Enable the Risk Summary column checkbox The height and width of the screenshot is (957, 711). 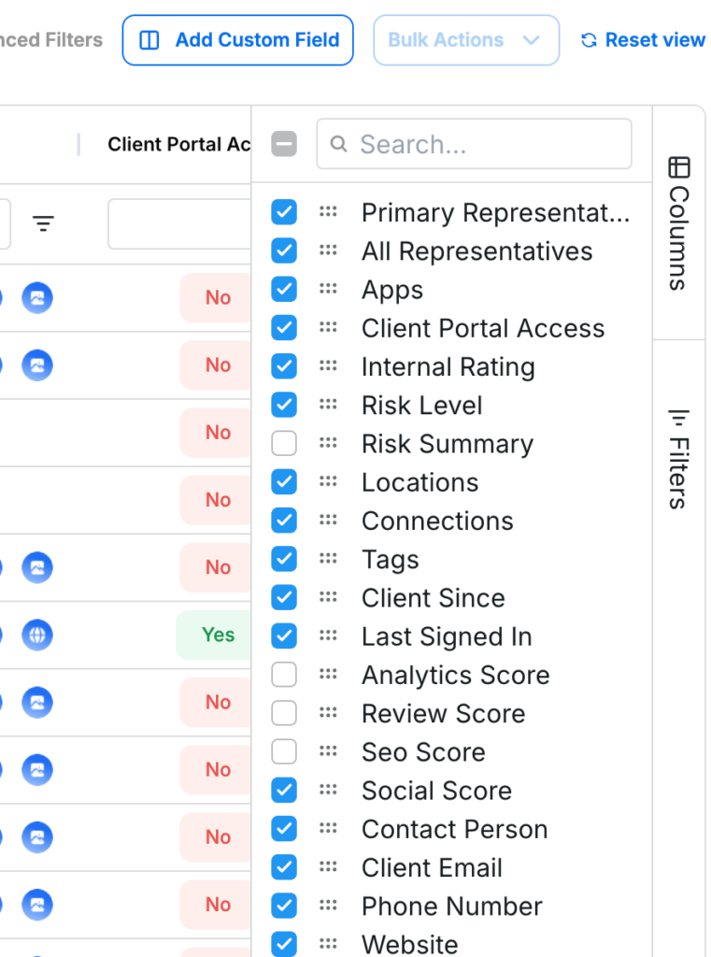click(284, 444)
